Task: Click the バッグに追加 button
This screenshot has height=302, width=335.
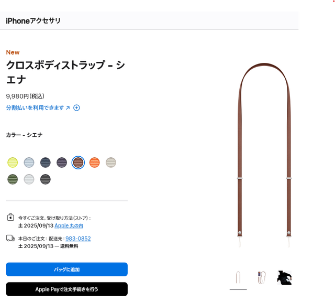Action: point(66,269)
